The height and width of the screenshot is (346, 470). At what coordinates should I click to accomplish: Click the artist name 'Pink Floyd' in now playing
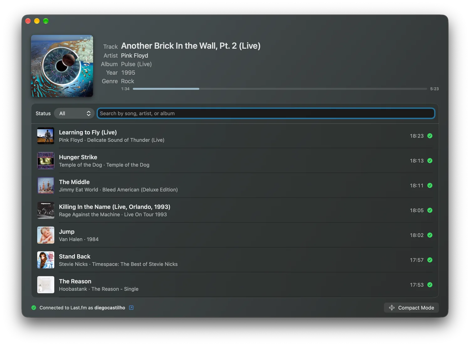(x=134, y=55)
